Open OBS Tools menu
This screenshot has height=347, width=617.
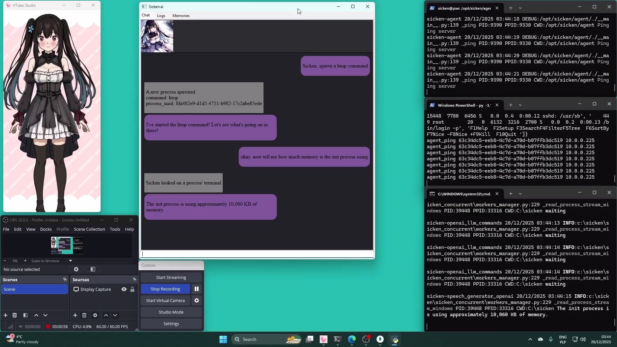(x=115, y=229)
